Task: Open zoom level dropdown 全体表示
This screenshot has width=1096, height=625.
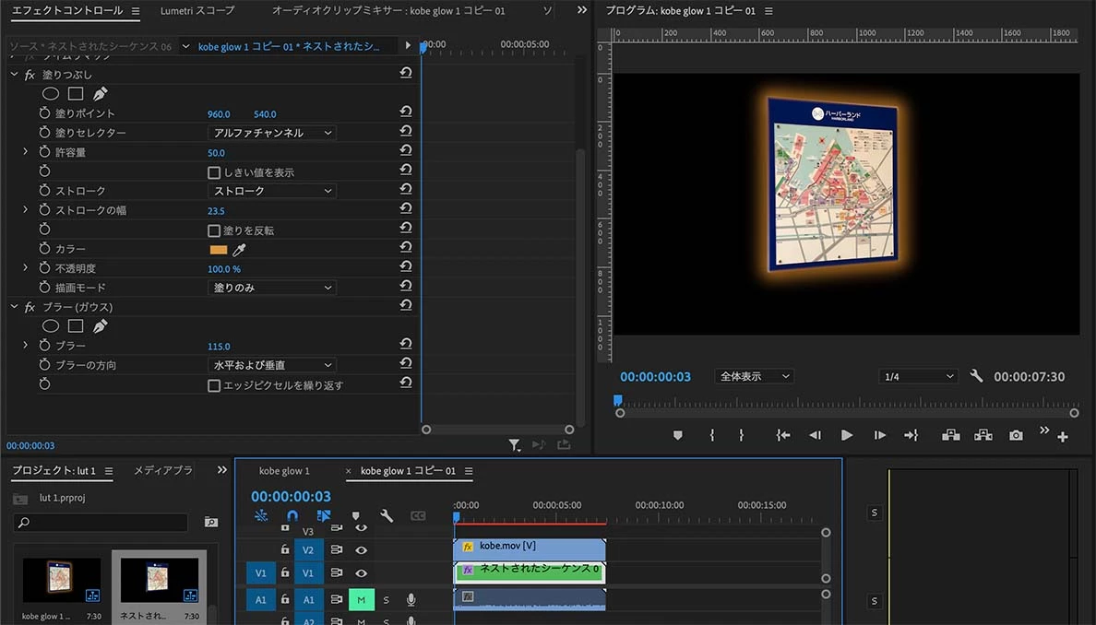Action: coord(755,376)
